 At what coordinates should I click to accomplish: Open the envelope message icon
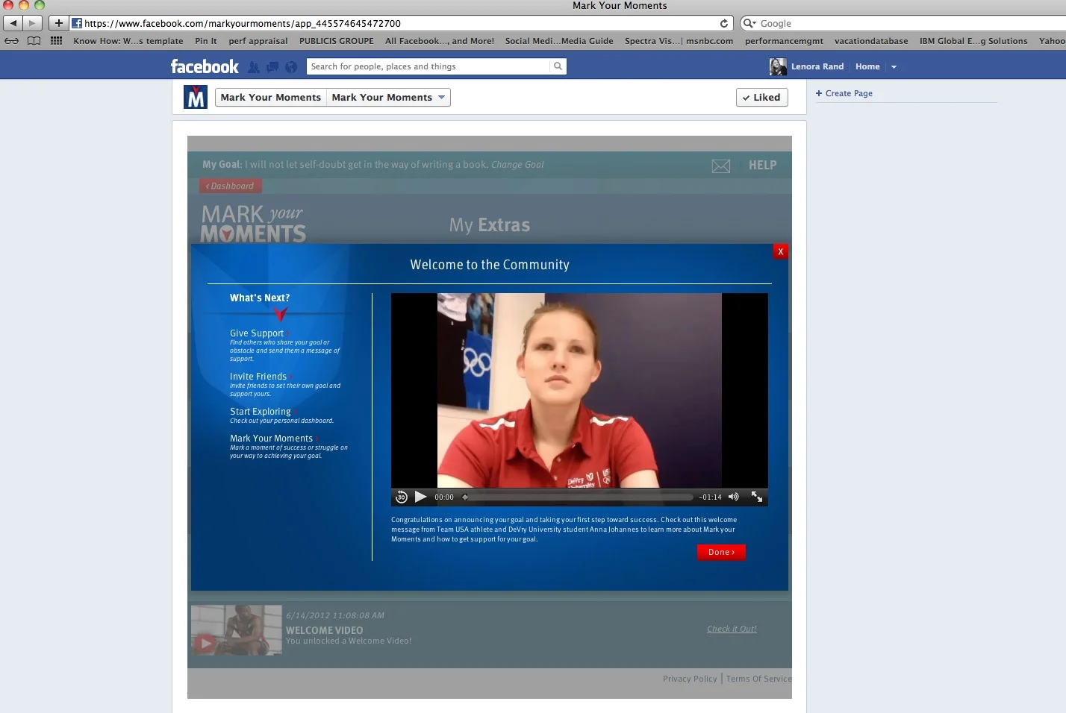tap(721, 166)
